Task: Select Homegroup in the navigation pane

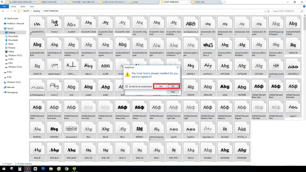Action: tap(12, 92)
